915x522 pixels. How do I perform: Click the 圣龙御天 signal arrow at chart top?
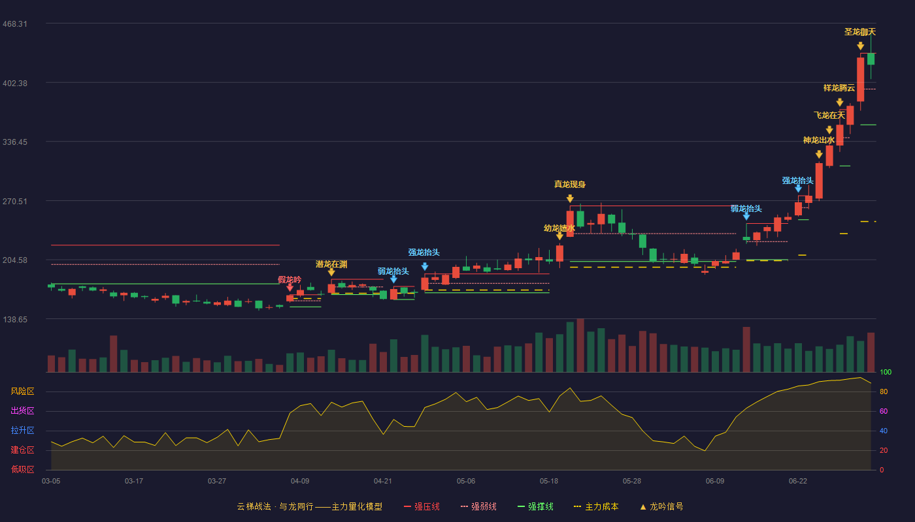click(860, 46)
